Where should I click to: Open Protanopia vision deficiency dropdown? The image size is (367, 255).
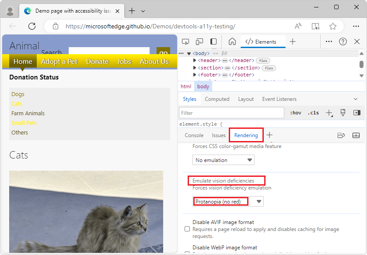pyautogui.click(x=228, y=201)
